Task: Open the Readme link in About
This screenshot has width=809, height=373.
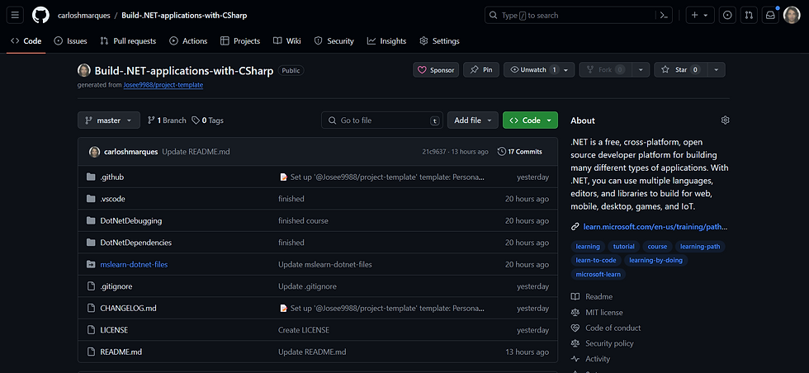Action: coord(592,296)
